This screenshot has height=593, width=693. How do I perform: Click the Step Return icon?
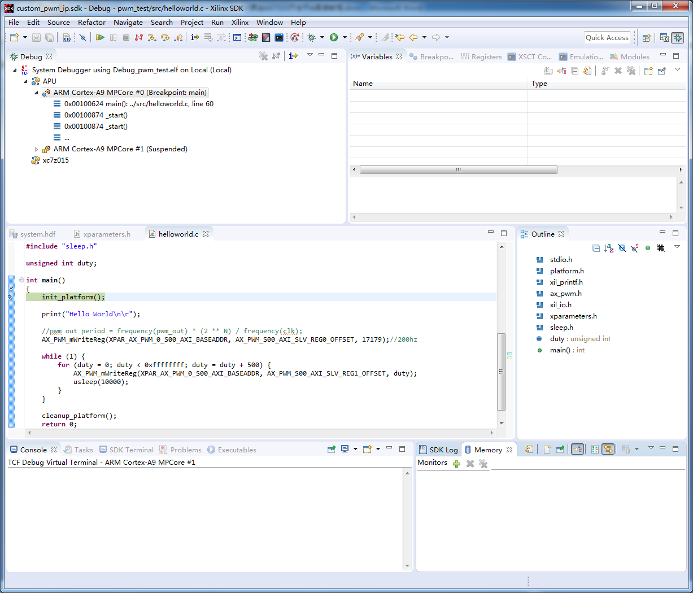[178, 37]
